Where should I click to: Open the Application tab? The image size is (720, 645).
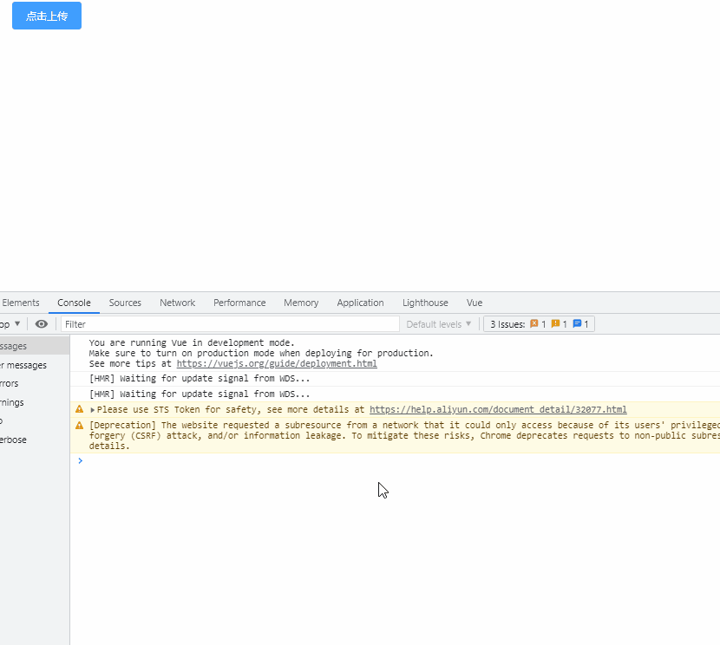360,303
